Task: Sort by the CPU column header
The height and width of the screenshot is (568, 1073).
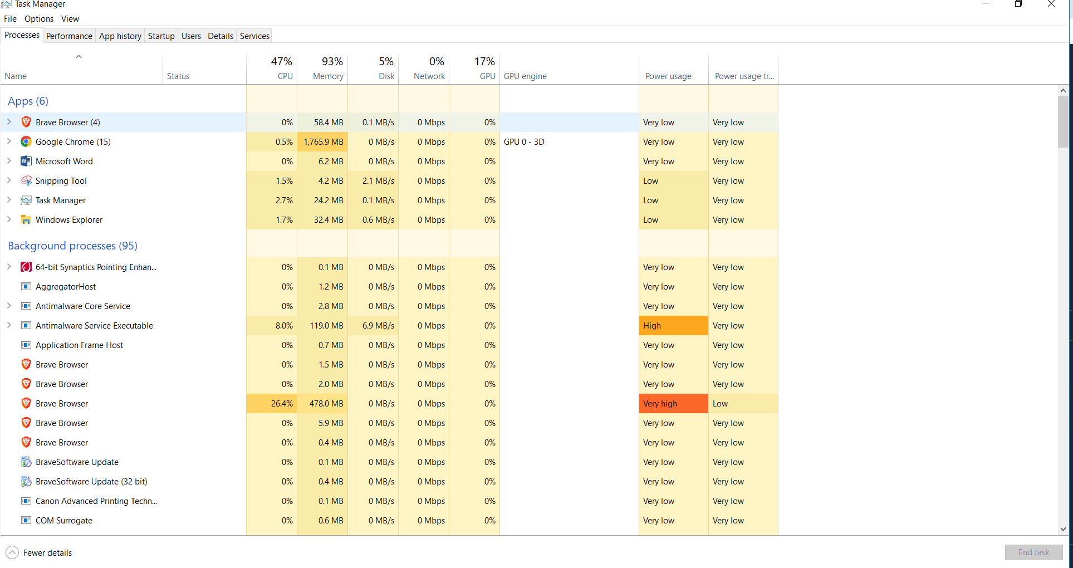Action: [272, 68]
